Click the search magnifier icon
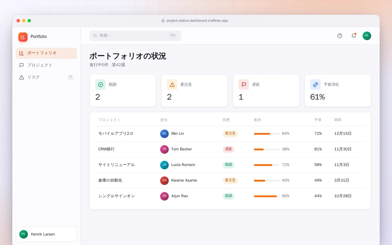The height and width of the screenshot is (245, 392). 95,36
